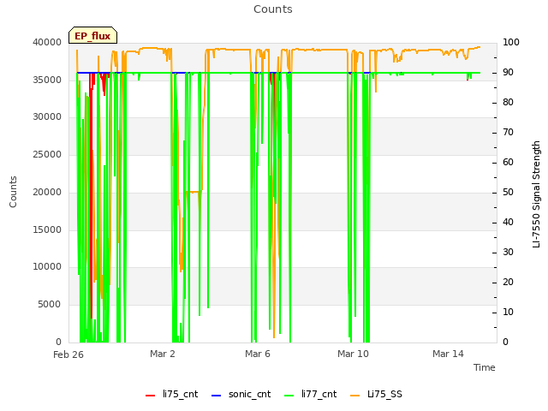This screenshot has width=548, height=411.
Task: Click the 30 right axis label
Action: tap(508, 252)
